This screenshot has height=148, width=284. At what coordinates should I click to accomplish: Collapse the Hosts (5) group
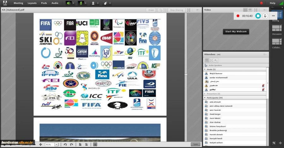(205, 69)
